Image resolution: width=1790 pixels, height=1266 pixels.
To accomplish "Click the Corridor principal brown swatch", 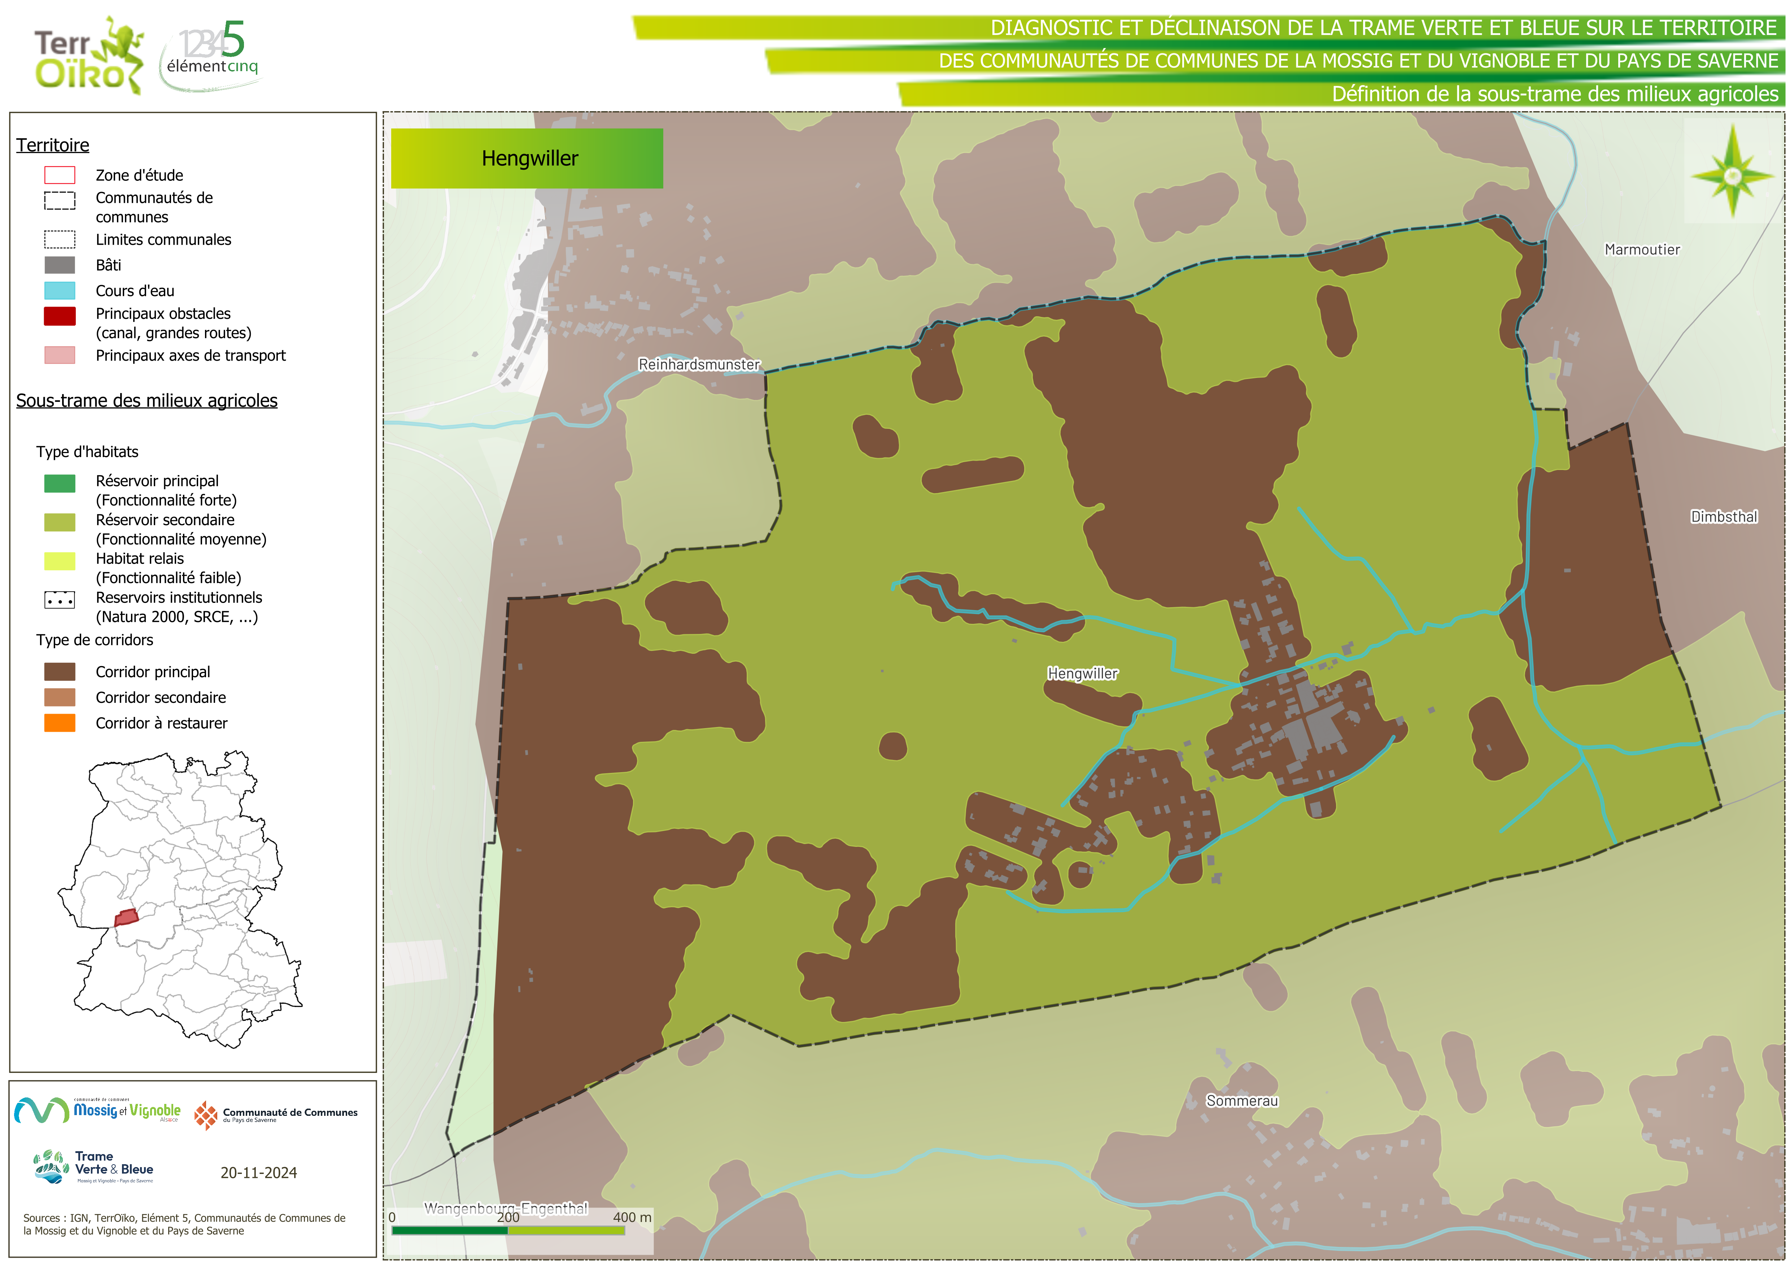I will (x=60, y=671).
